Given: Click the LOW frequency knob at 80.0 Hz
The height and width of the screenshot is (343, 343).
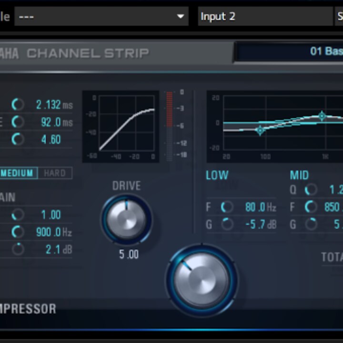Looking at the screenshot, I should point(227,207).
